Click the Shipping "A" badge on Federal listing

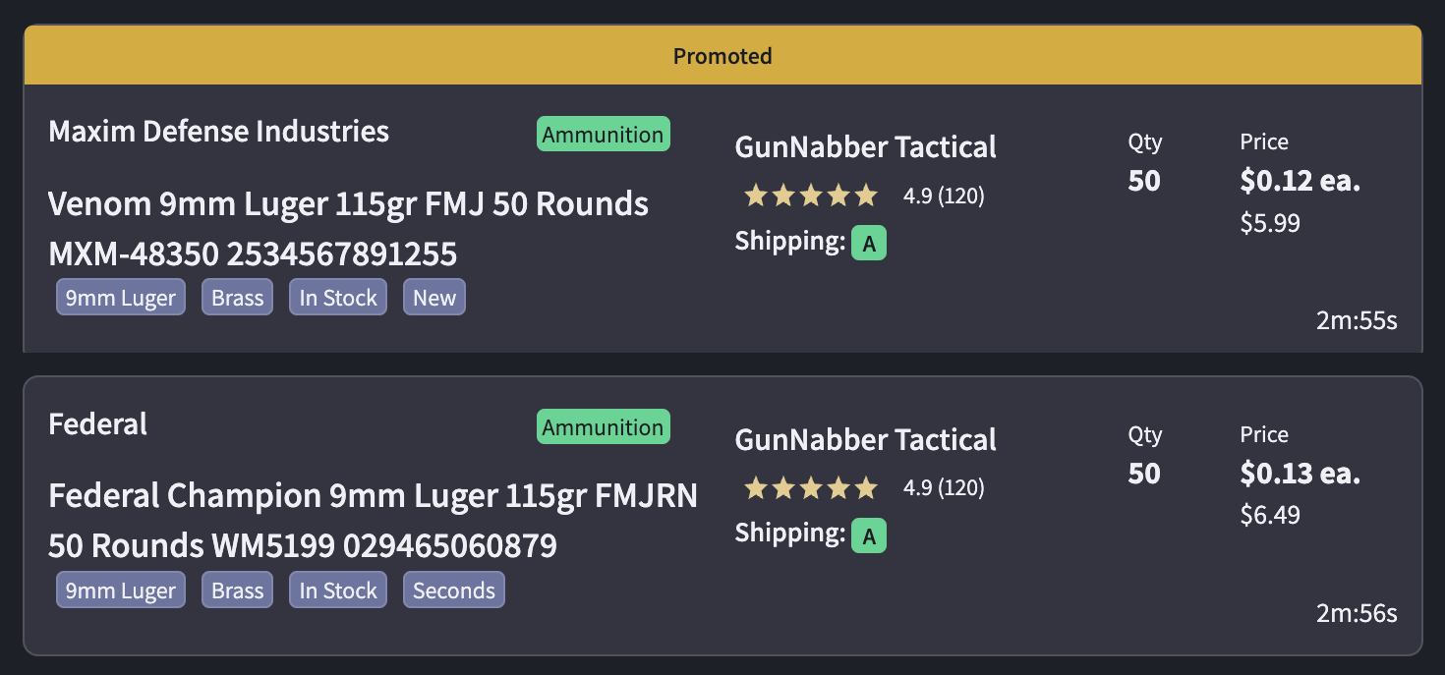coord(867,535)
